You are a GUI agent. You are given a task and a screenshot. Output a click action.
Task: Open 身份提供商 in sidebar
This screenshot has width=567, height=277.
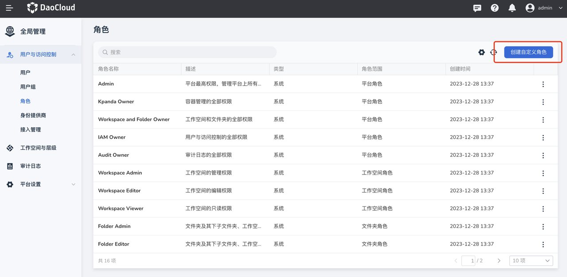pyautogui.click(x=33, y=115)
